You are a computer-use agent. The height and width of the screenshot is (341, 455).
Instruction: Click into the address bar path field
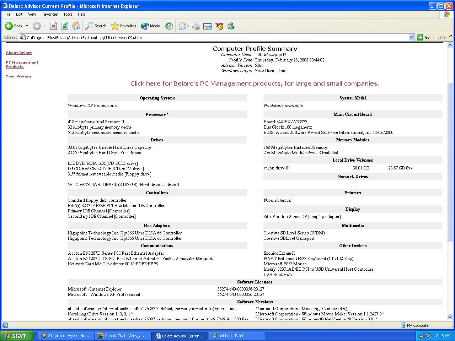(217, 37)
